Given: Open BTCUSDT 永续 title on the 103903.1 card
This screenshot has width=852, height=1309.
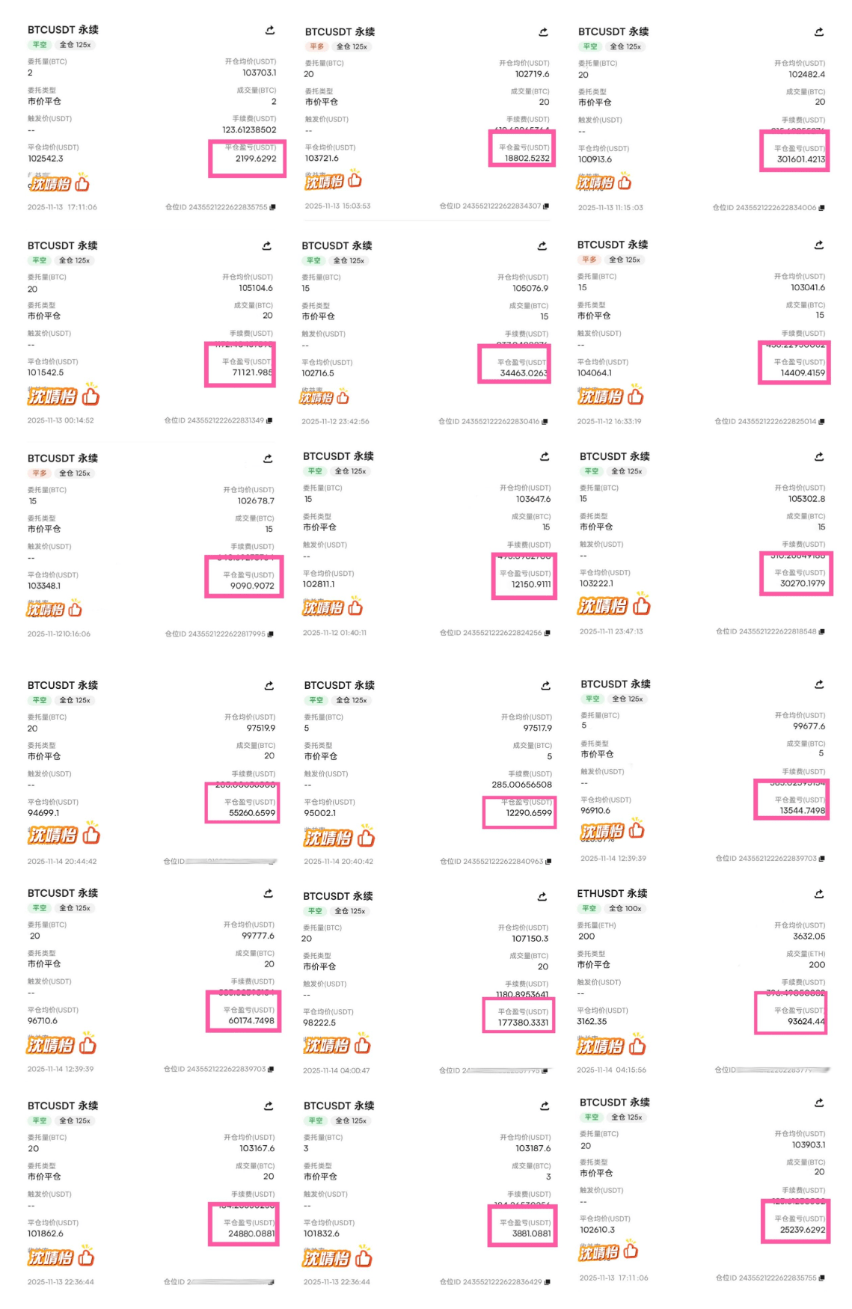Looking at the screenshot, I should coord(614,1103).
